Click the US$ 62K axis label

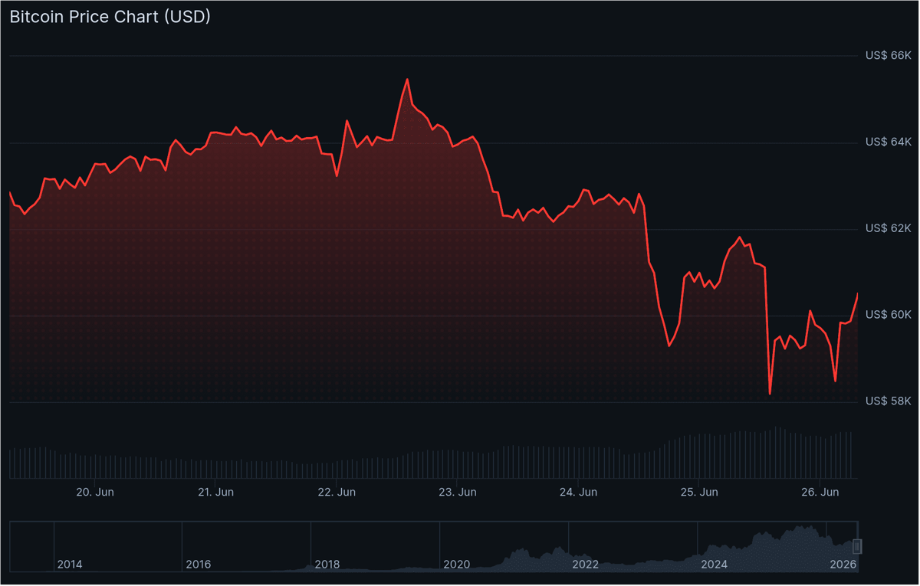(888, 228)
